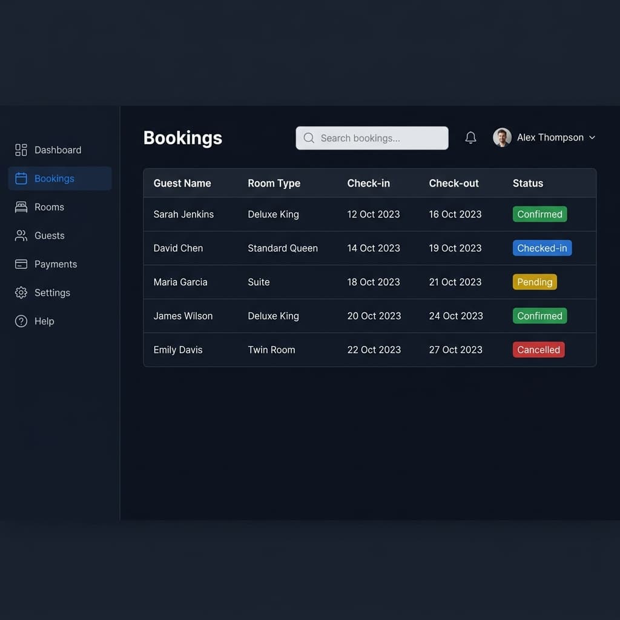
Task: Expand the user menu chevron
Action: [592, 137]
